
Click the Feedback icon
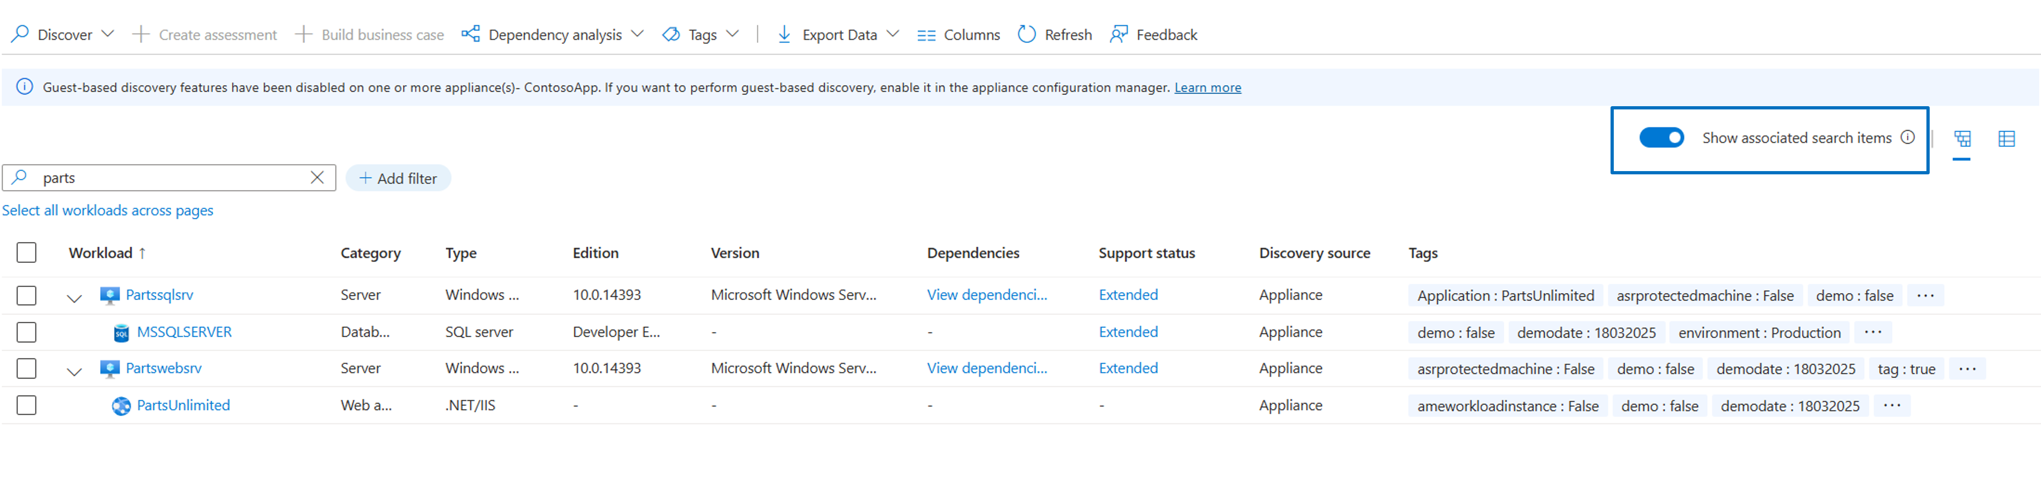pyautogui.click(x=1118, y=34)
